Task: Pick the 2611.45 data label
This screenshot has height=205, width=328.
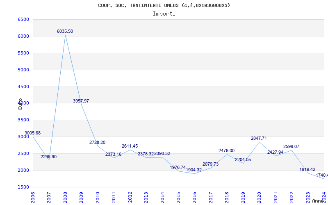Action: tap(130, 146)
